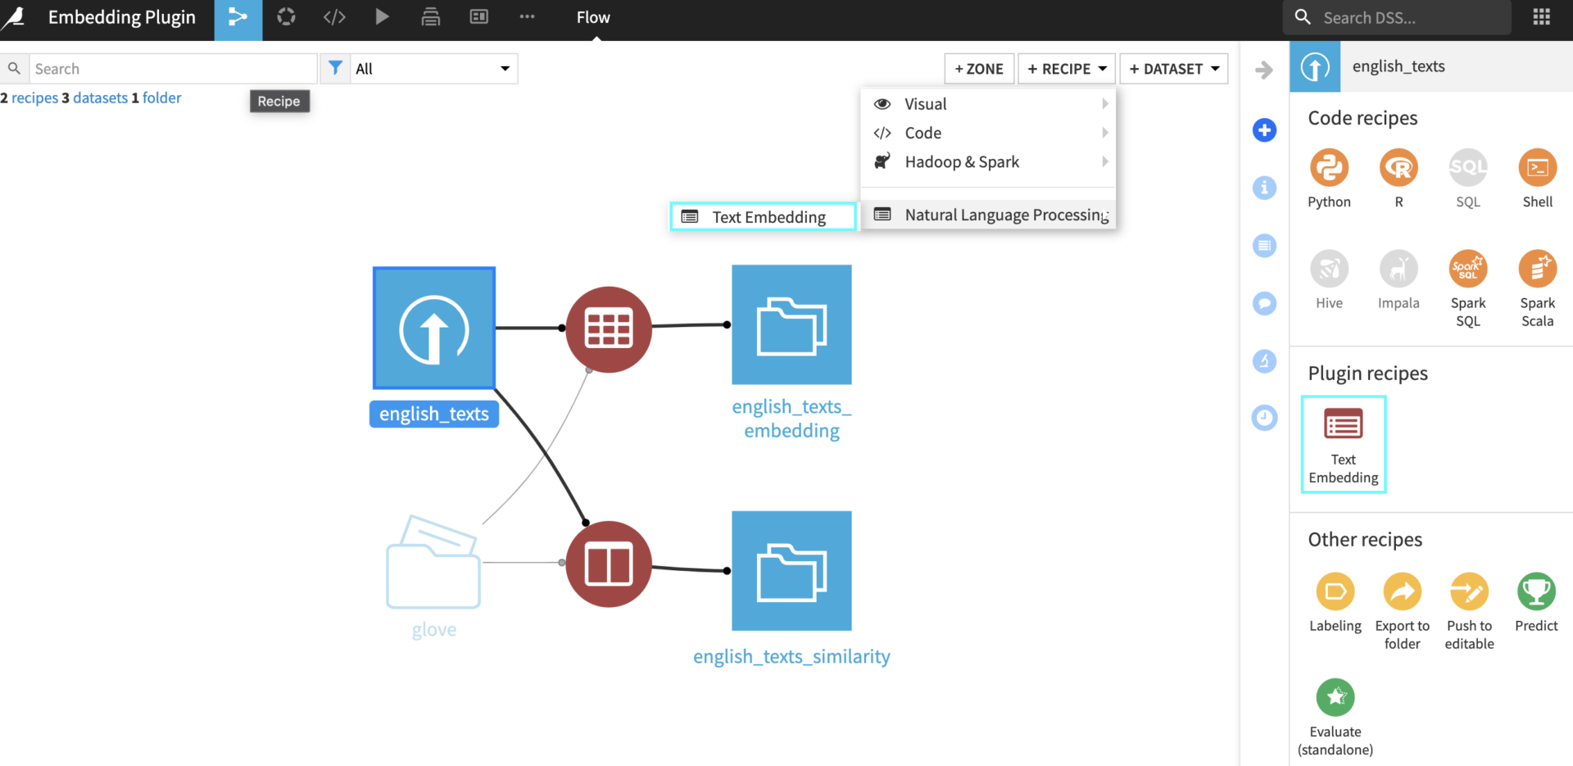The width and height of the screenshot is (1573, 766).
Task: Click the flow search input field
Action: point(172,68)
